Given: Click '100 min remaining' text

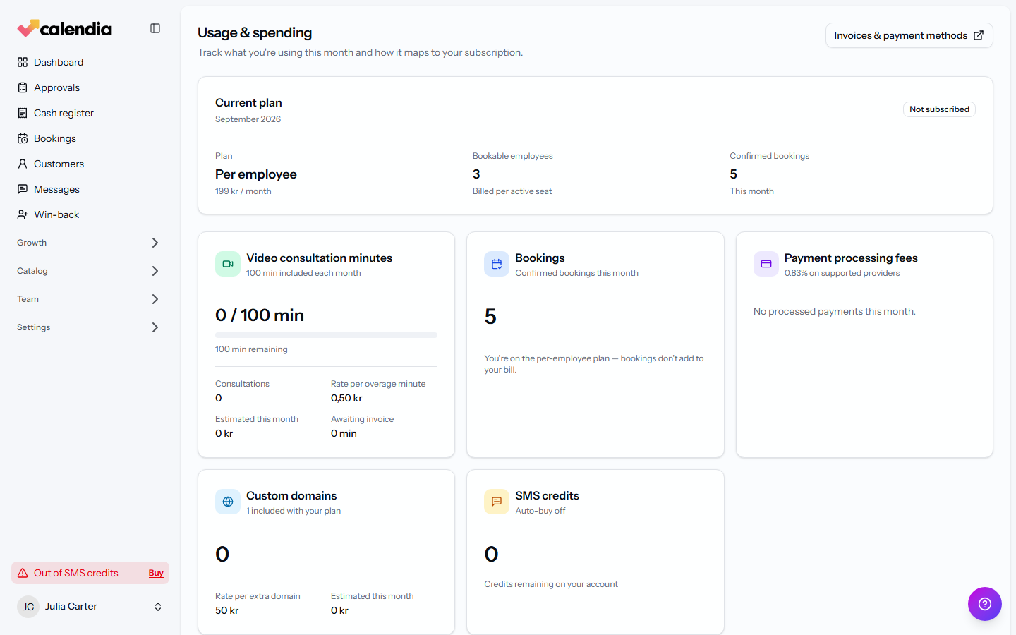Looking at the screenshot, I should pos(251,349).
